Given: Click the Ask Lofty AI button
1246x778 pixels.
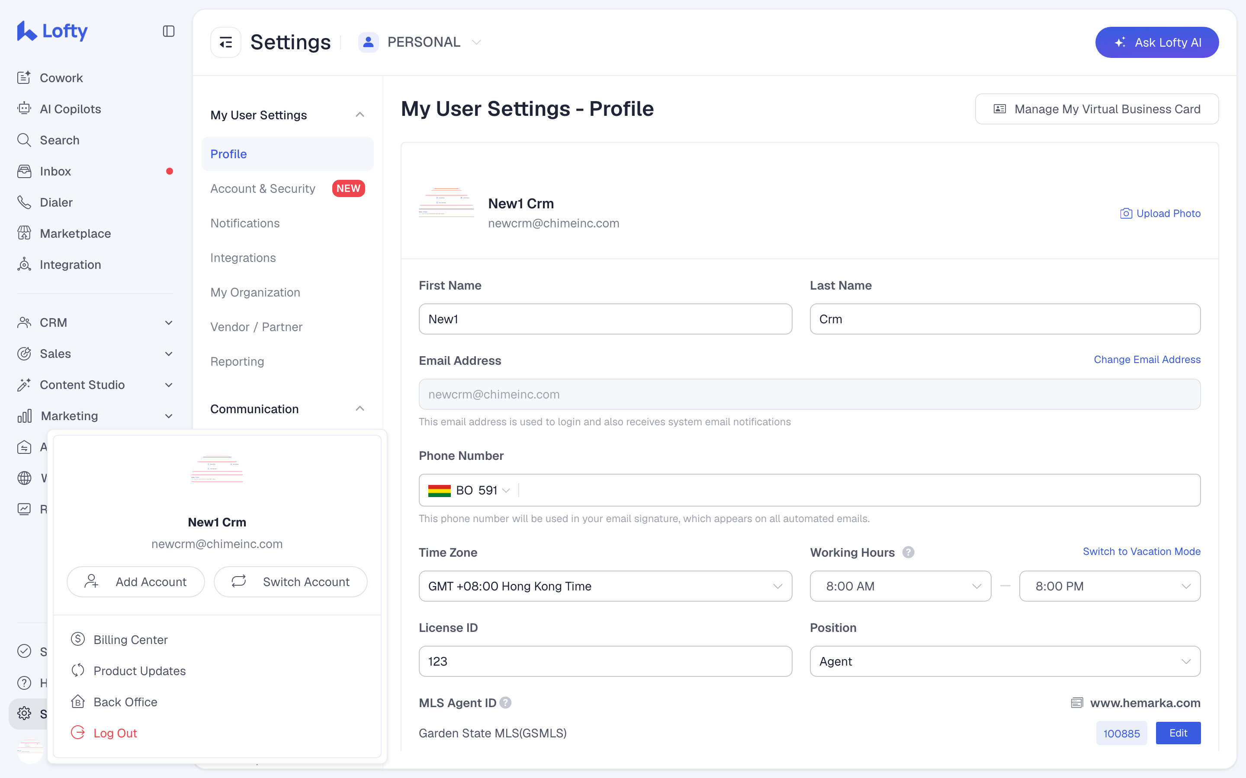Looking at the screenshot, I should tap(1157, 42).
